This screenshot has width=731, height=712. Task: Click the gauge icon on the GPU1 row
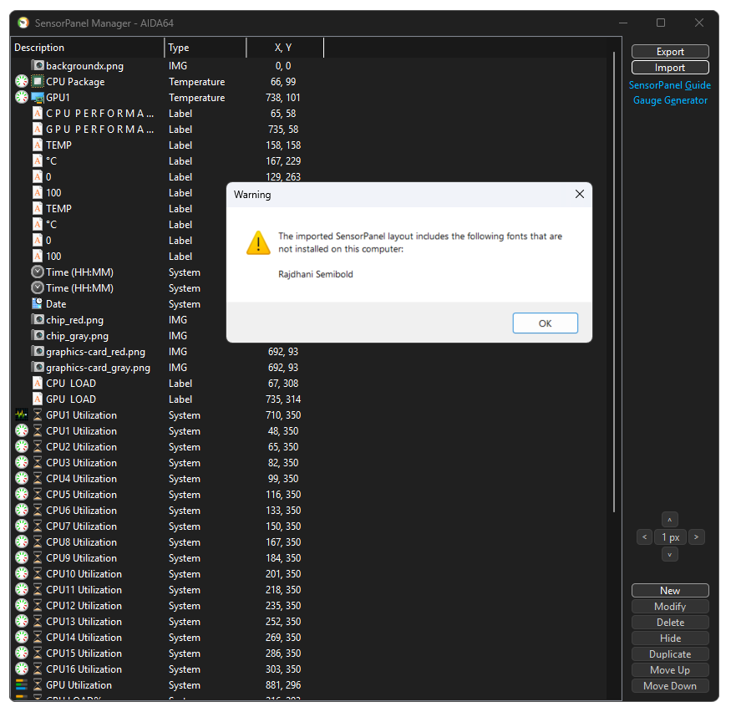point(22,98)
